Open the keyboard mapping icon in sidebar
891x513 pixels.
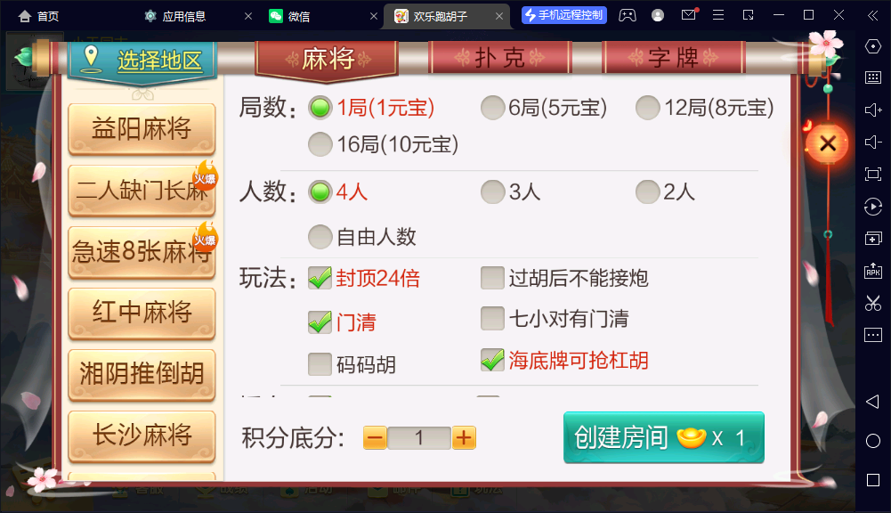point(873,77)
